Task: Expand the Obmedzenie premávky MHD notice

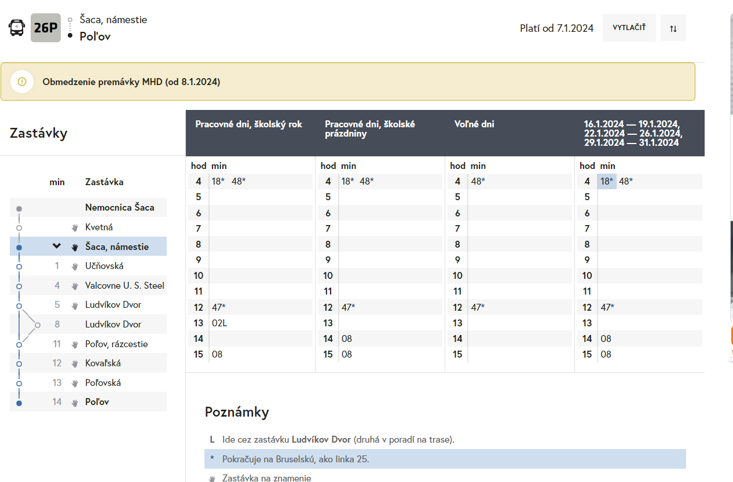Action: tap(131, 82)
